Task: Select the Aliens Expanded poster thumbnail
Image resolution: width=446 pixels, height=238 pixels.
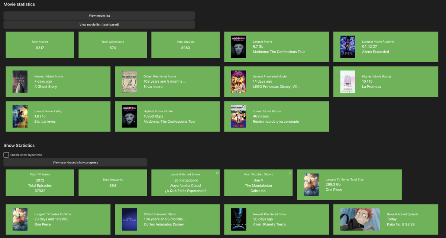Action: click(x=348, y=47)
